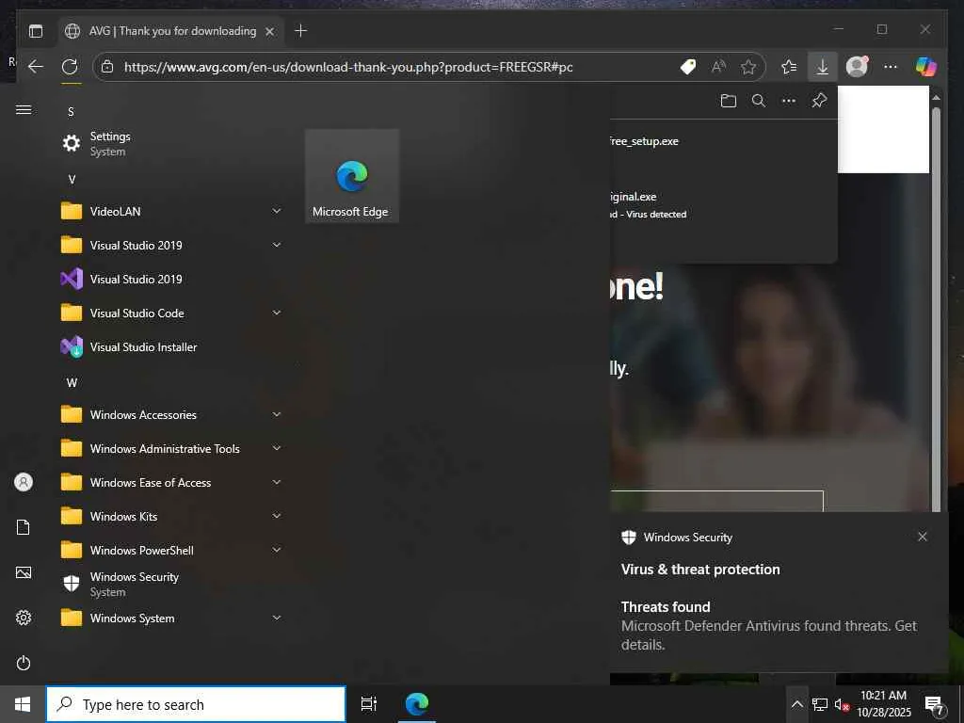
Task: Pin the Downloads panel
Action: click(819, 101)
